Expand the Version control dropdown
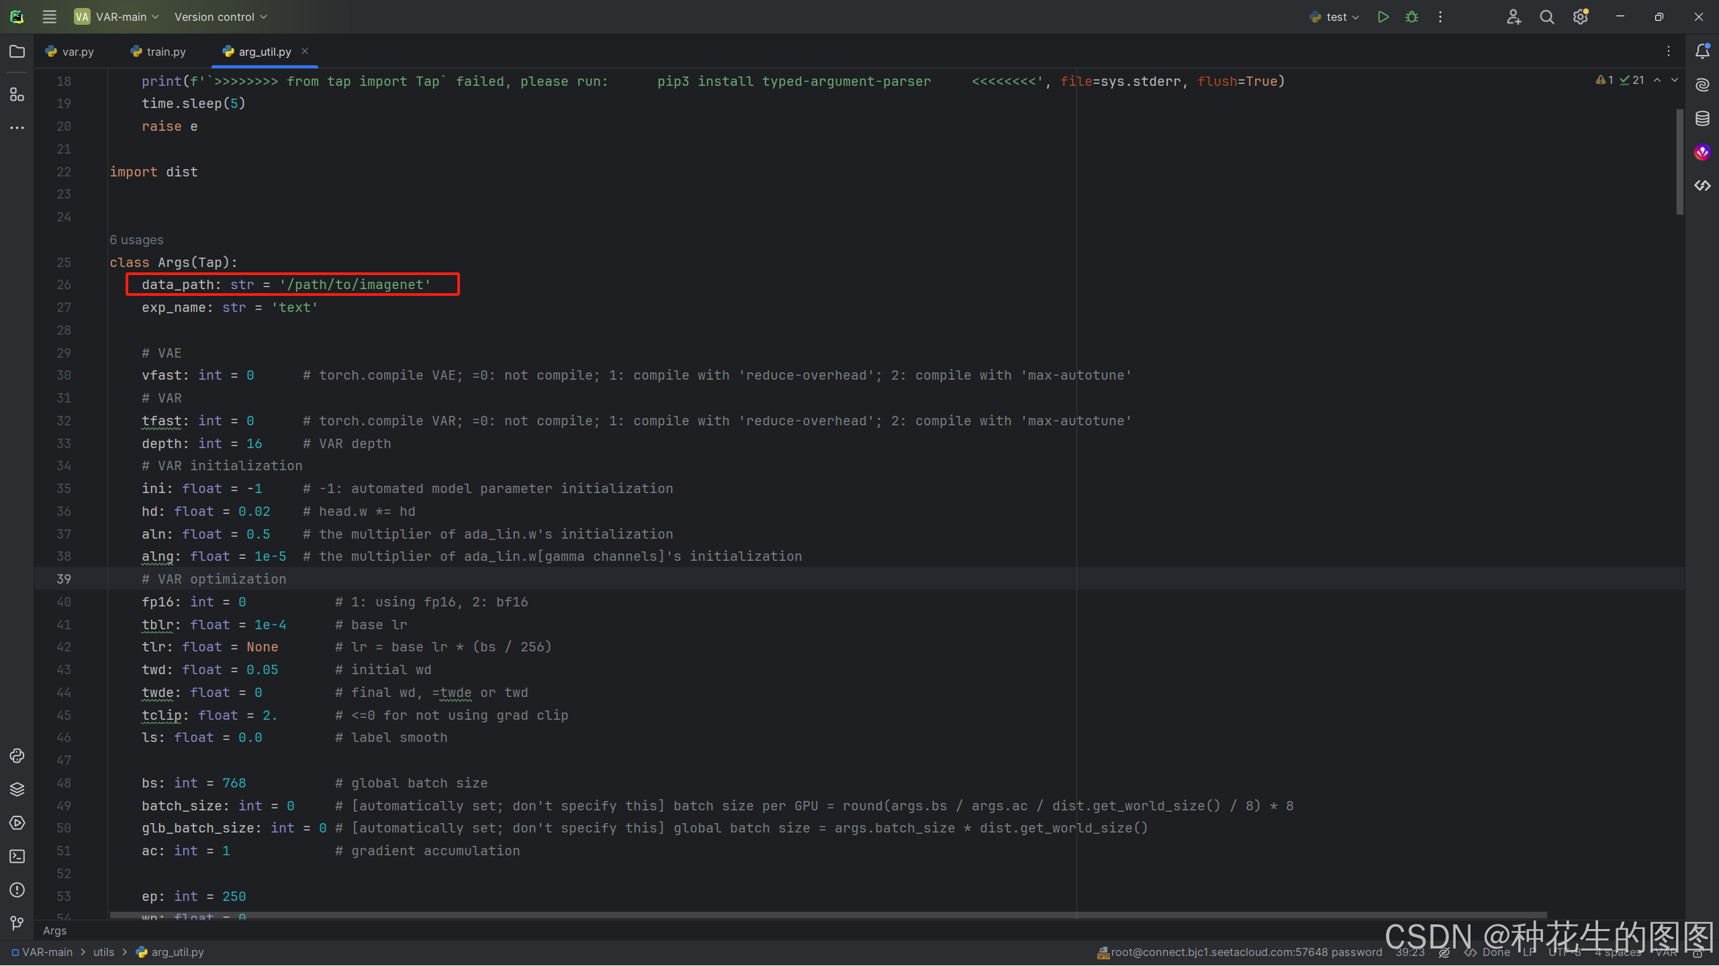This screenshot has height=966, width=1719. [x=220, y=17]
